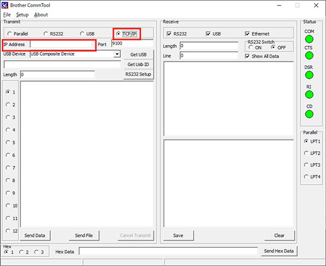Click the Send Hex Data button
This screenshot has width=326, height=266.
pos(279,251)
